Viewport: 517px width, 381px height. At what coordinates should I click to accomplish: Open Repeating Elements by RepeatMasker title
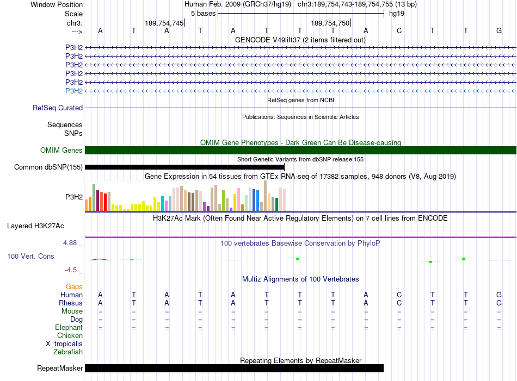click(300, 360)
